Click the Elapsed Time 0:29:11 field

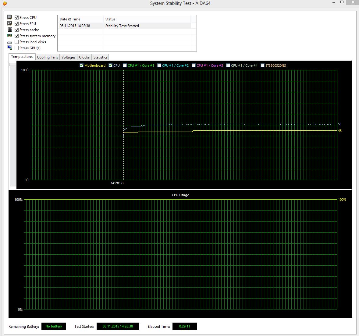pos(185,326)
